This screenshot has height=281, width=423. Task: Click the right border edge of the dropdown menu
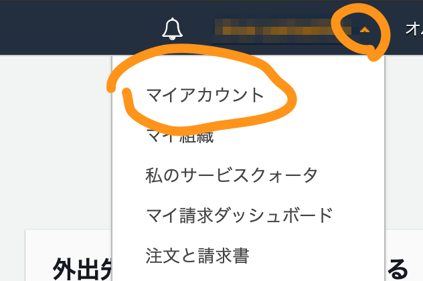[384, 169]
